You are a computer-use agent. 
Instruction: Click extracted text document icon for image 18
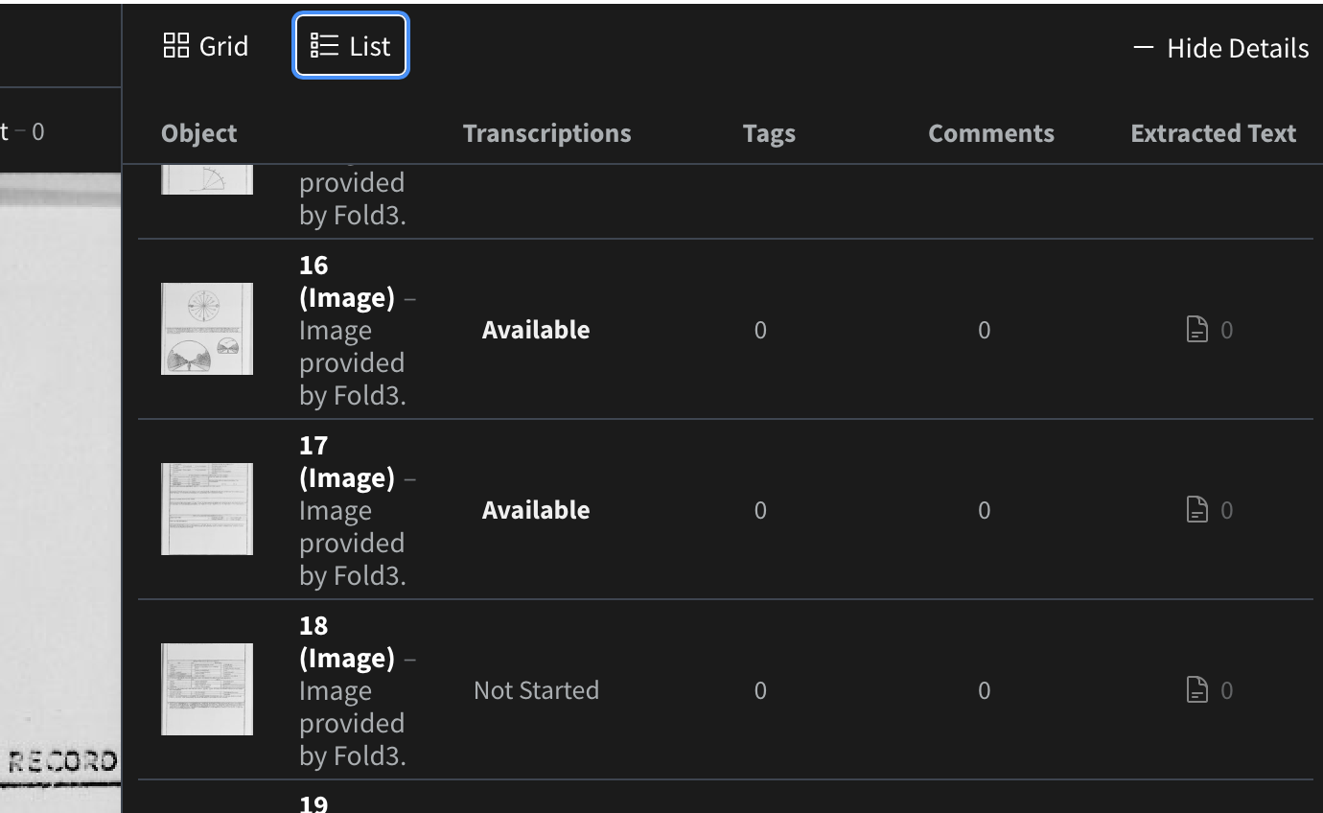(x=1197, y=690)
